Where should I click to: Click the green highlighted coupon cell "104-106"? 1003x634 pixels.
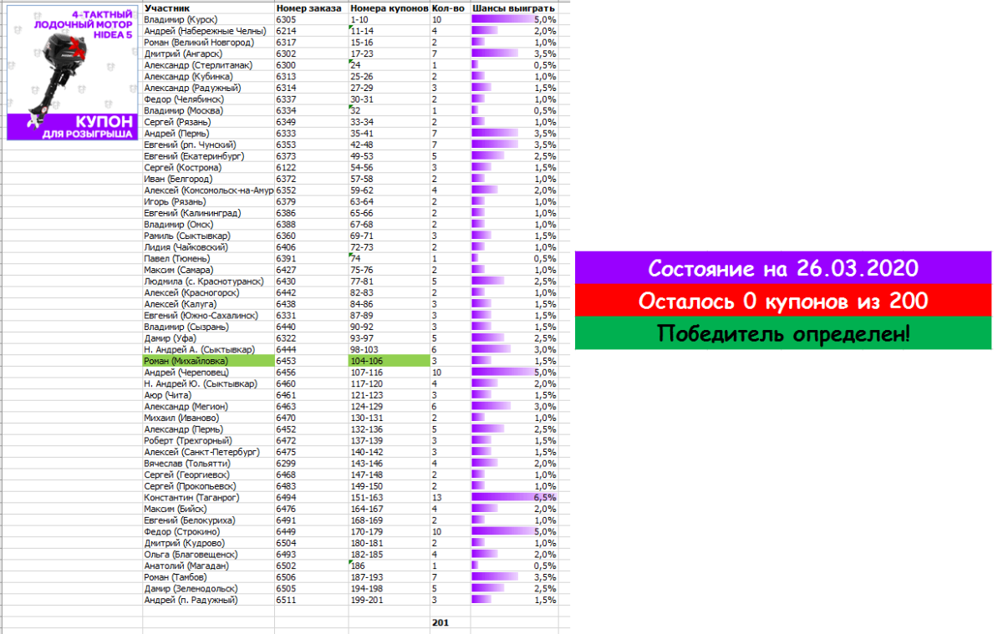[x=388, y=361]
